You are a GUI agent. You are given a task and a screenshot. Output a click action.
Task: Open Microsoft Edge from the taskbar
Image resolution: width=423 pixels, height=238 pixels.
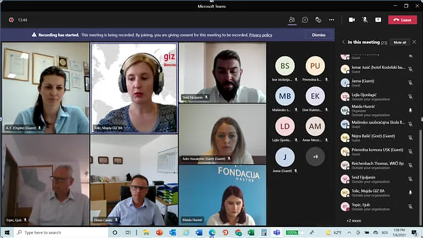[213, 232]
